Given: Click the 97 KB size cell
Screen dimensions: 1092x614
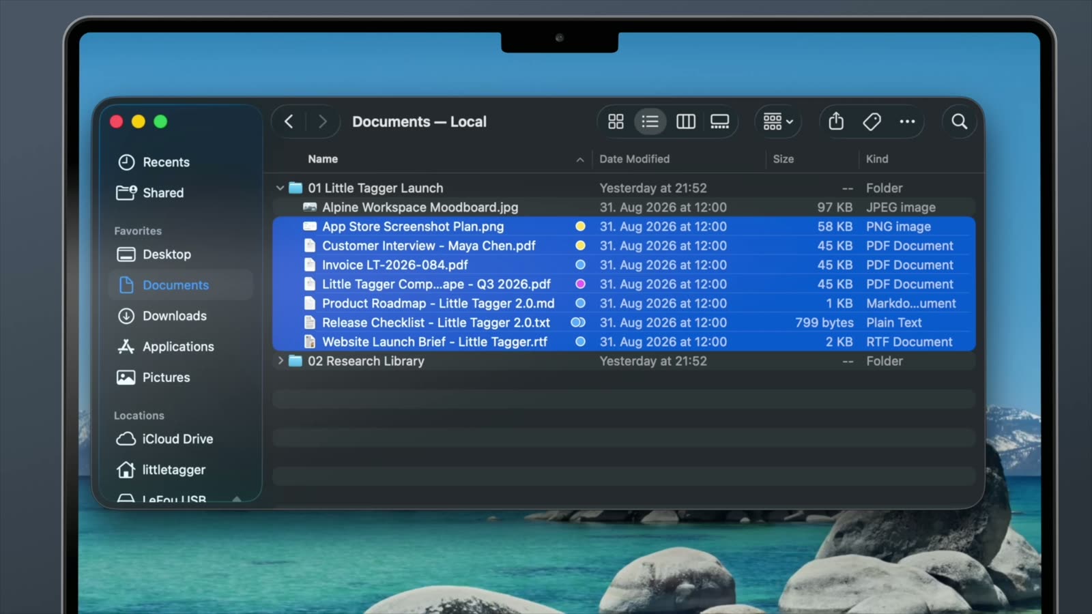Looking at the screenshot, I should pos(835,207).
